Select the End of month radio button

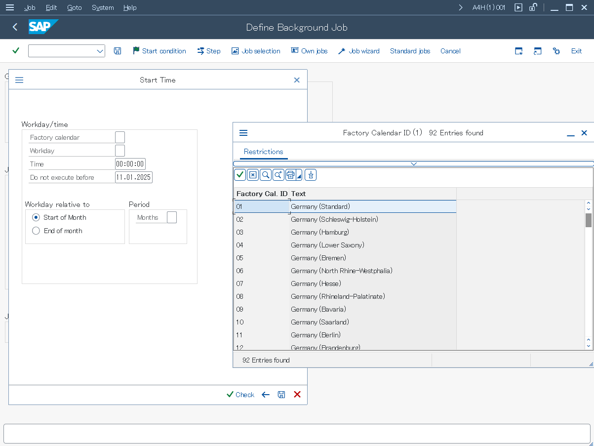36,231
